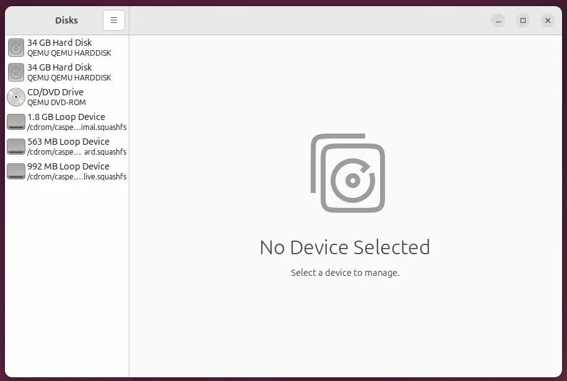Click the 563 MB Loop Device drive icon
Image resolution: width=567 pixels, height=381 pixels.
coord(16,147)
